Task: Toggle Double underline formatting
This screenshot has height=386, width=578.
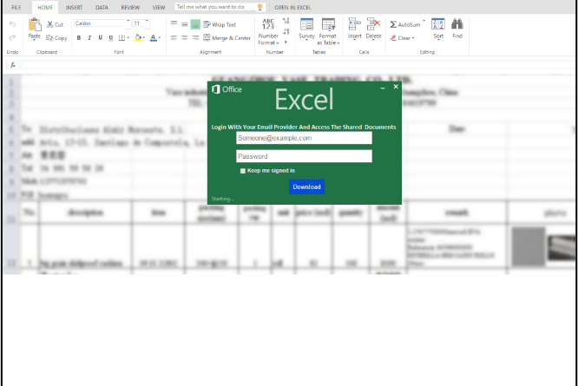Action: tap(110, 37)
